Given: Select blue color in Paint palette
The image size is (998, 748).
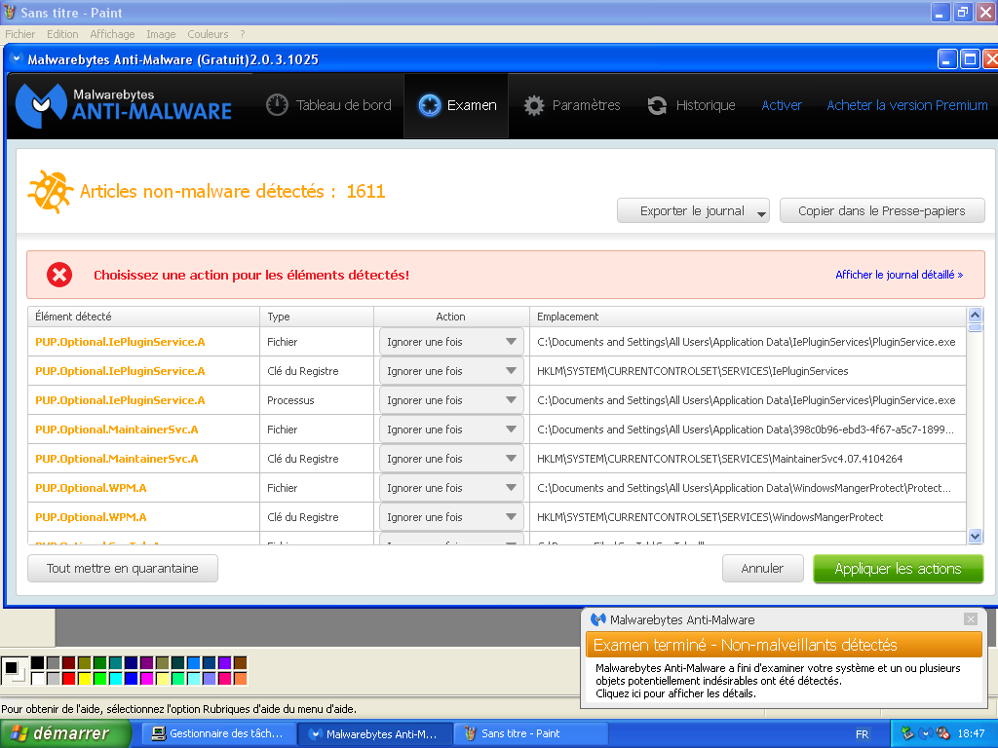Looking at the screenshot, I should pos(132,679).
